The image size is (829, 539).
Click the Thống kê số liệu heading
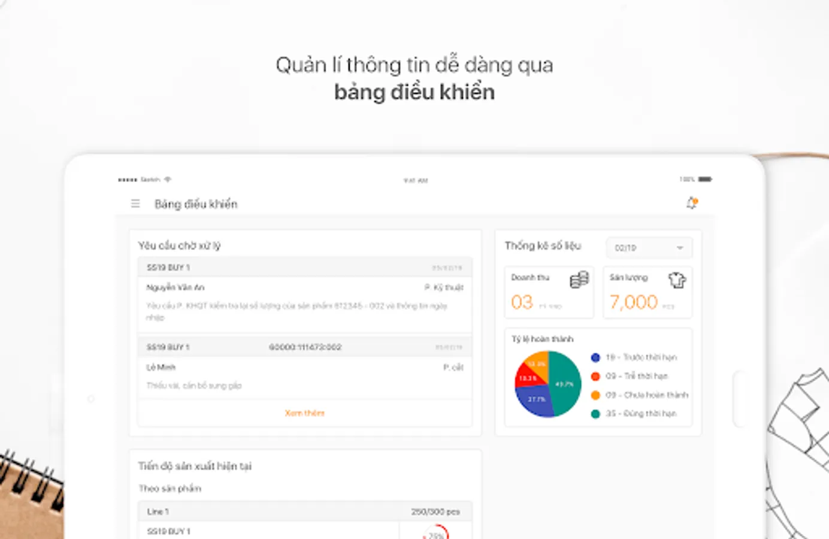tap(543, 246)
